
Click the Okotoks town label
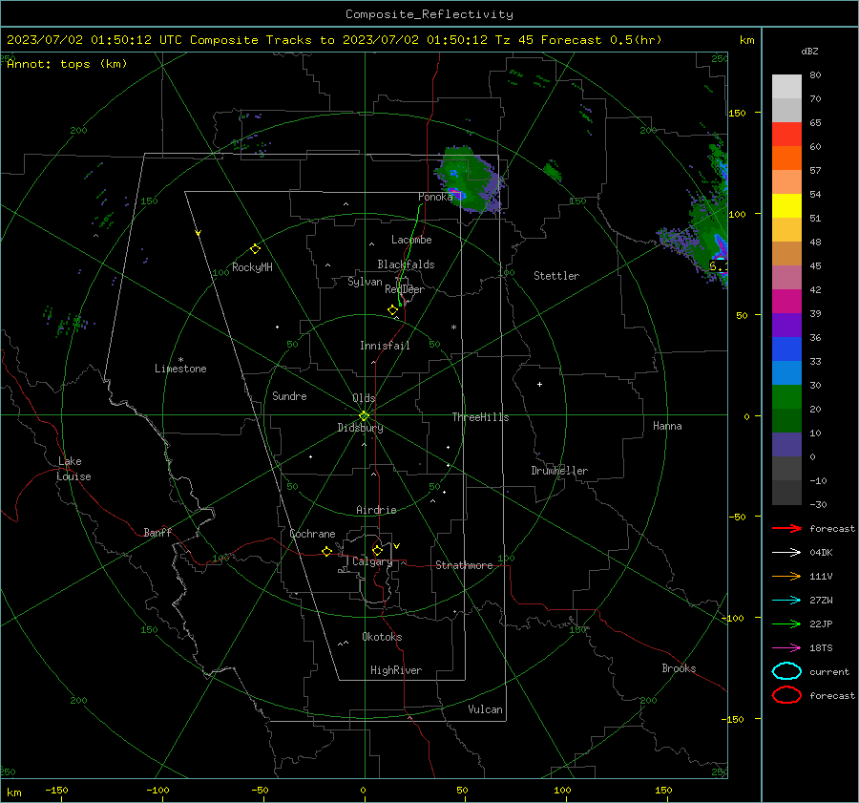[382, 637]
